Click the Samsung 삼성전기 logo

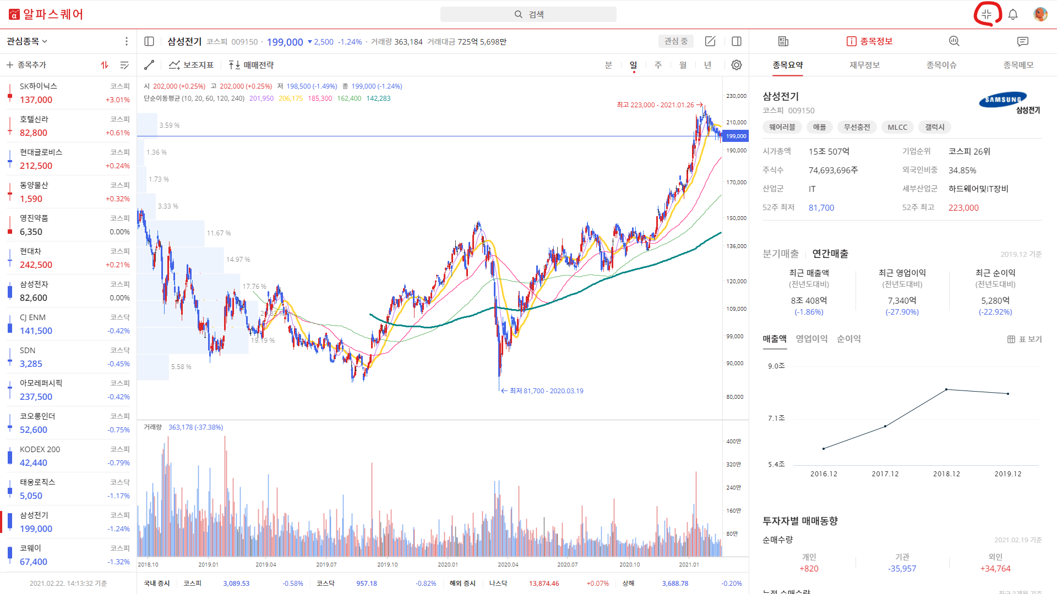tap(1010, 103)
